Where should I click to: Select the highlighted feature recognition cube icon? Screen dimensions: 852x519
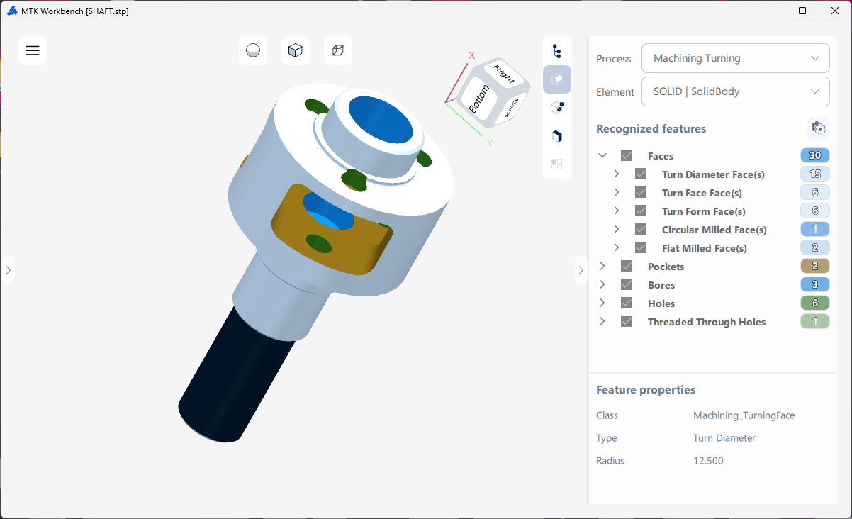point(557,79)
